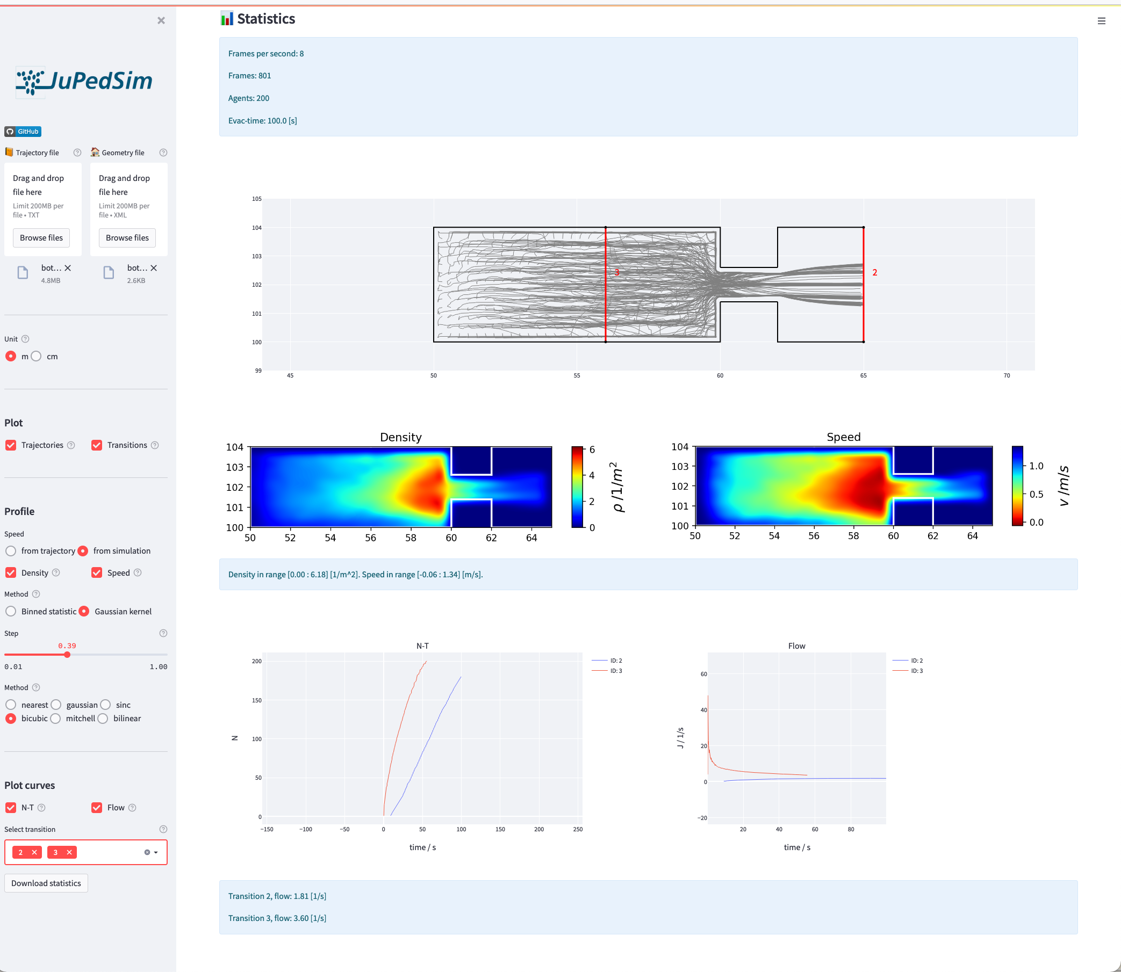This screenshot has height=972, width=1121.
Task: Click the Download statistics button
Action: 46,883
